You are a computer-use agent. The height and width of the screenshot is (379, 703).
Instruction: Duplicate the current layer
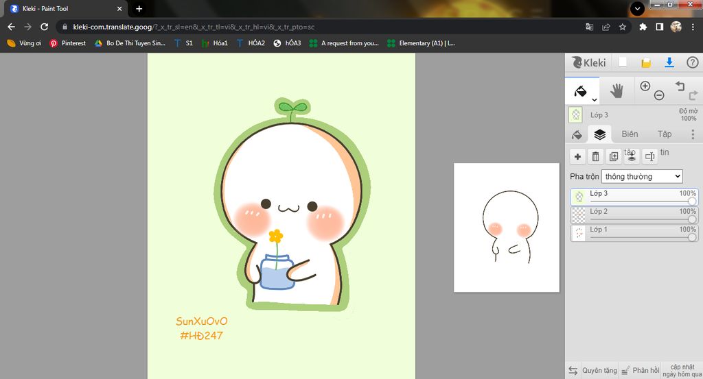(613, 157)
